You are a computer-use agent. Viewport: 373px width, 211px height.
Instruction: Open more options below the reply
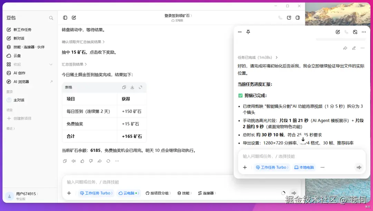(117, 161)
